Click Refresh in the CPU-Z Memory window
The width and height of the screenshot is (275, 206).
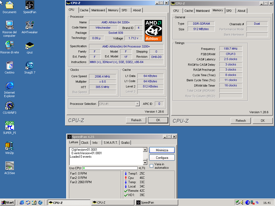coord(241,121)
